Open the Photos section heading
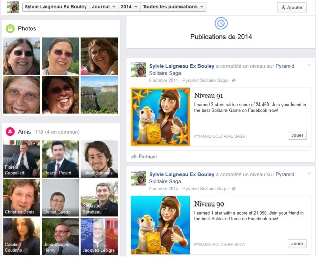Viewport: 316px width, 258px height. point(27,28)
